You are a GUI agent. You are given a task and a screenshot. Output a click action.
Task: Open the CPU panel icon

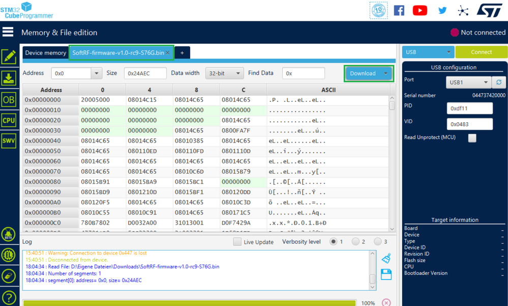click(x=9, y=121)
